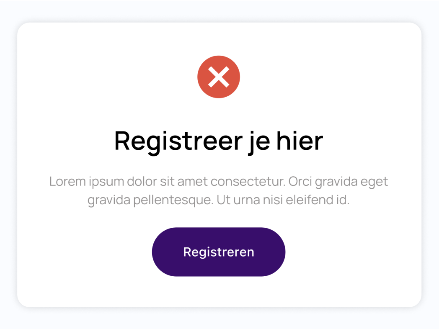Click the heading Registreer je hier
The height and width of the screenshot is (329, 439).
click(x=218, y=141)
